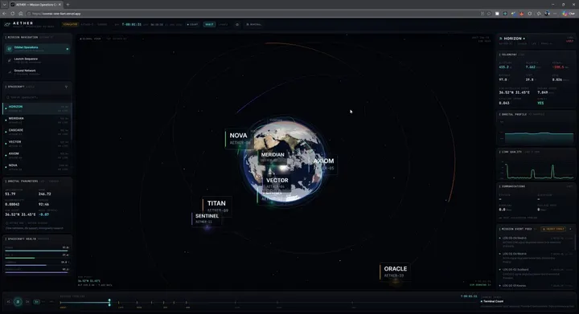This screenshot has width=579, height=314.
Task: Click the HORIZON title in details panel
Action: pyautogui.click(x=512, y=39)
